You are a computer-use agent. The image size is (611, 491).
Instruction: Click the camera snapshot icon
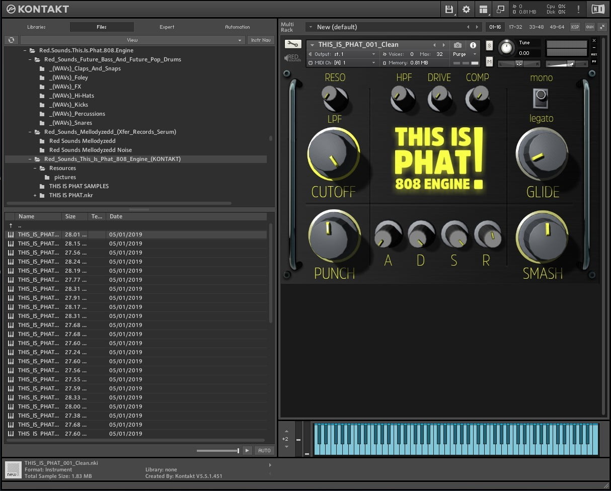457,45
